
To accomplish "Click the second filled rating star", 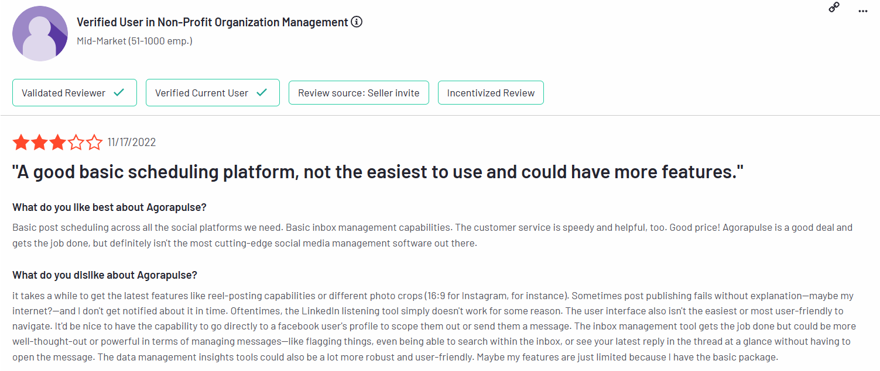I will (x=39, y=142).
